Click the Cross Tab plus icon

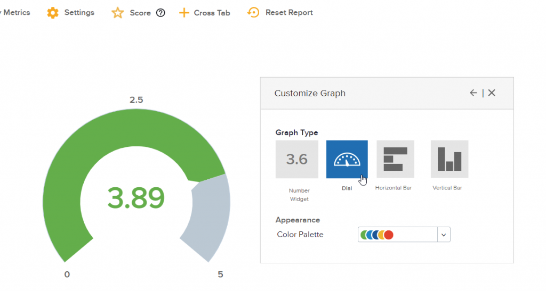click(x=184, y=13)
